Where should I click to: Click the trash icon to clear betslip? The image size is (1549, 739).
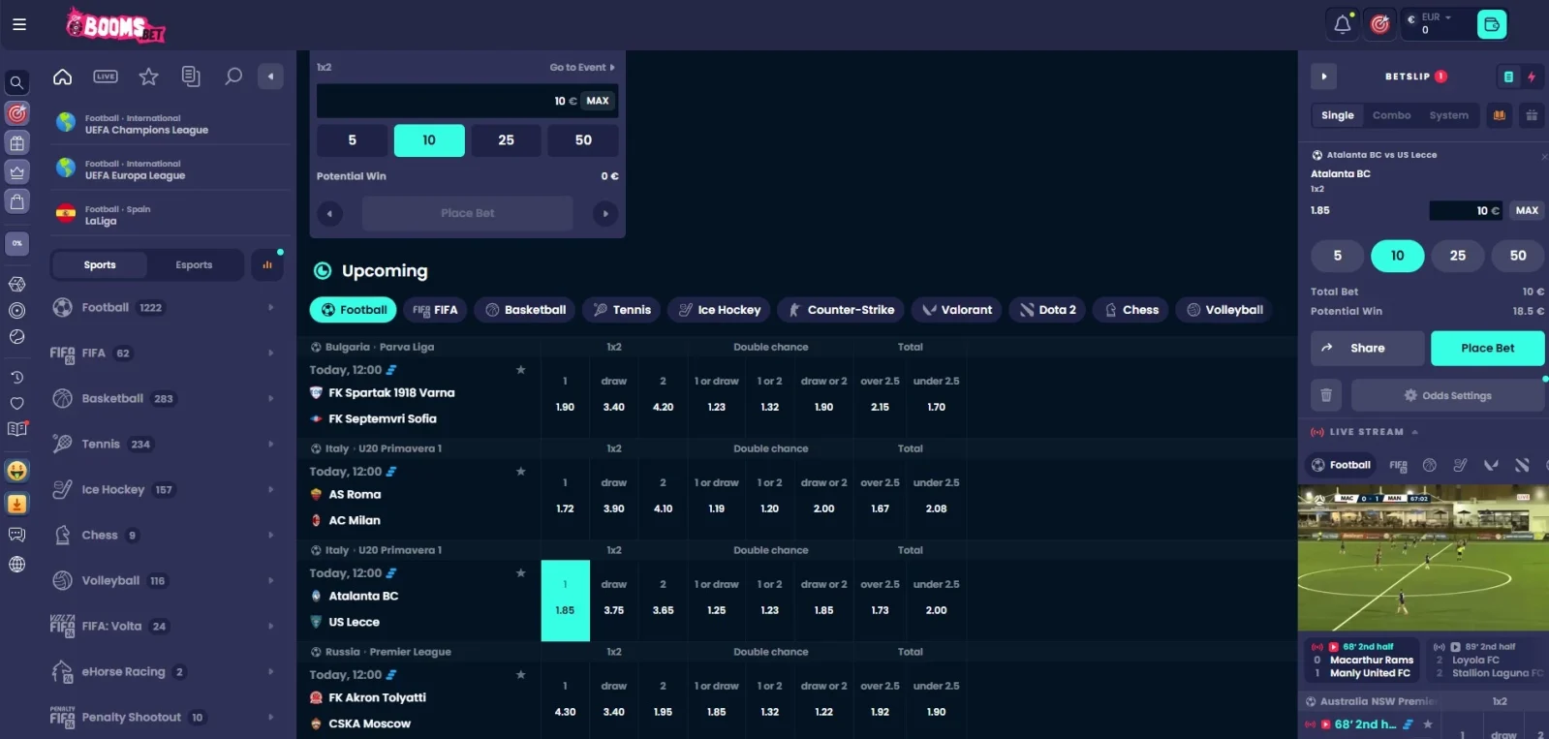click(x=1326, y=395)
